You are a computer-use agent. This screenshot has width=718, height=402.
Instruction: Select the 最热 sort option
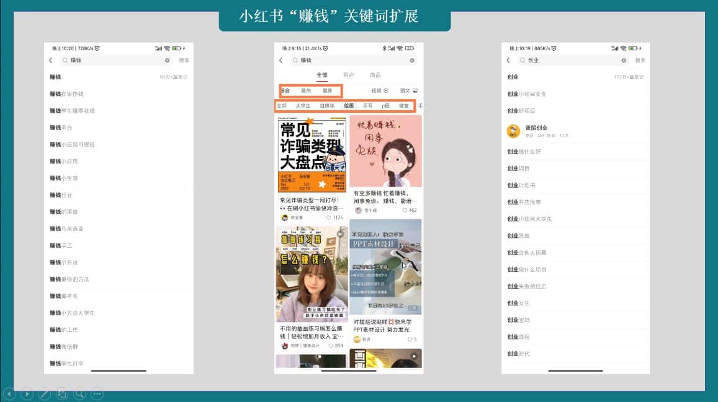coord(306,90)
